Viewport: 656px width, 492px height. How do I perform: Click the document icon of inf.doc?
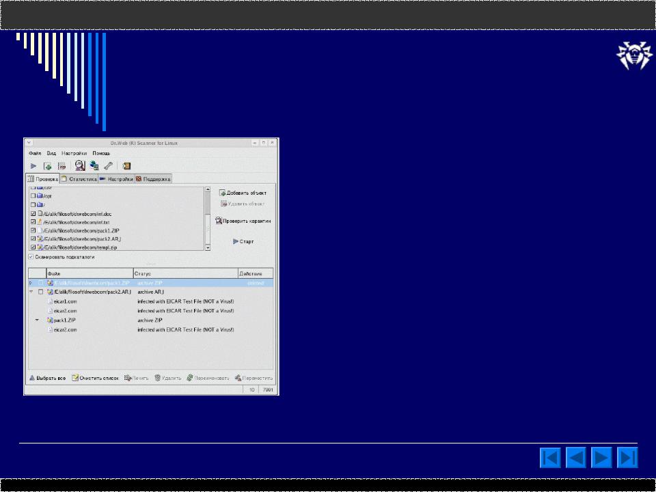pos(40,213)
